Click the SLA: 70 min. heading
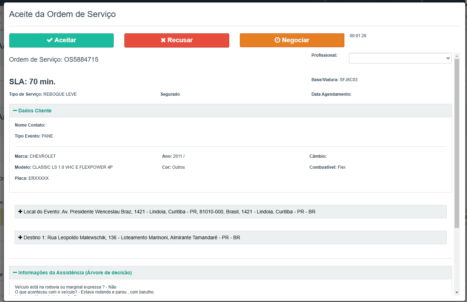467x302 pixels. click(x=32, y=82)
